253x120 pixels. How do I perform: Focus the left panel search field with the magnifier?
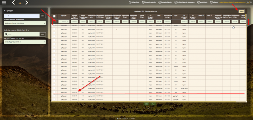tap(22, 34)
